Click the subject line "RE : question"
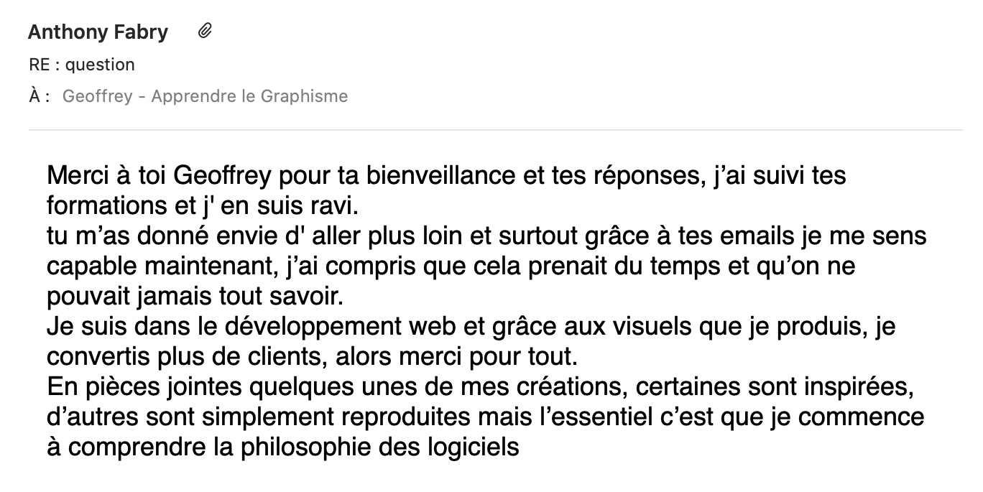 click(x=81, y=65)
